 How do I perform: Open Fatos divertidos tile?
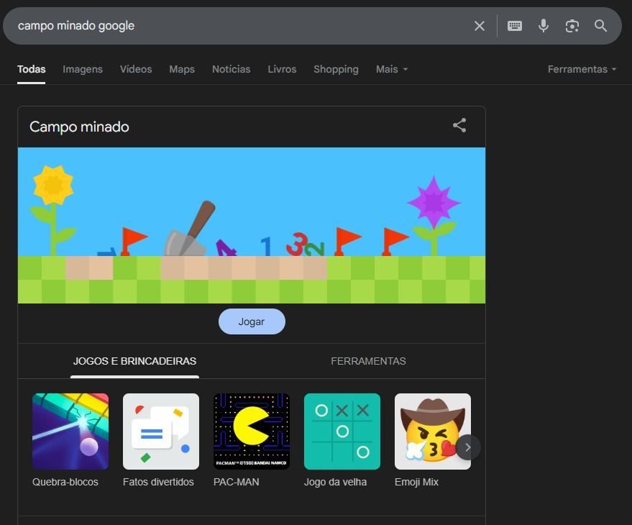click(x=161, y=432)
